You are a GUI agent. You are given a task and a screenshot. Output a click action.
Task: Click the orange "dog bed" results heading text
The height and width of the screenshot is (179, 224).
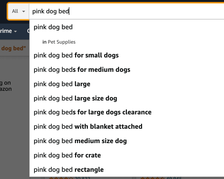tap(14, 48)
